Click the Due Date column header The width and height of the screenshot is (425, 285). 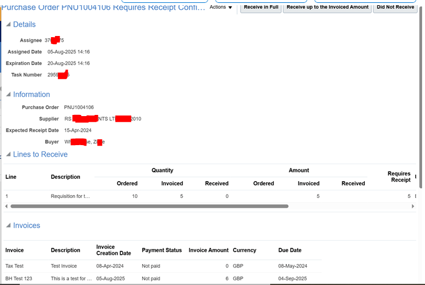click(x=290, y=250)
